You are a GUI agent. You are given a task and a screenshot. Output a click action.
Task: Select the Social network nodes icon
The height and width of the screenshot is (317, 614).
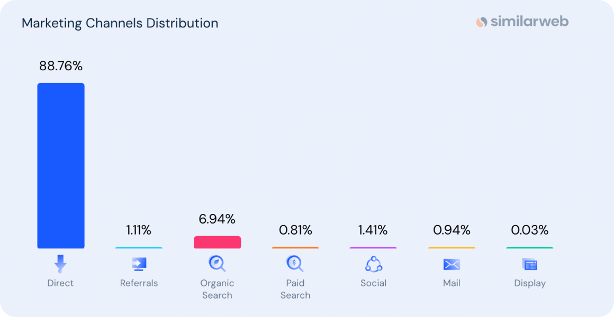coord(373,264)
